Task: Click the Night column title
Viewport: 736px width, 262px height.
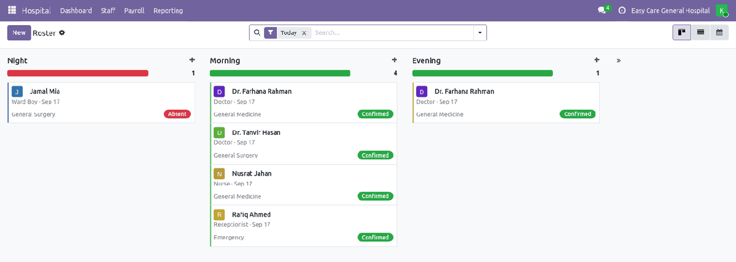Action: (17, 61)
